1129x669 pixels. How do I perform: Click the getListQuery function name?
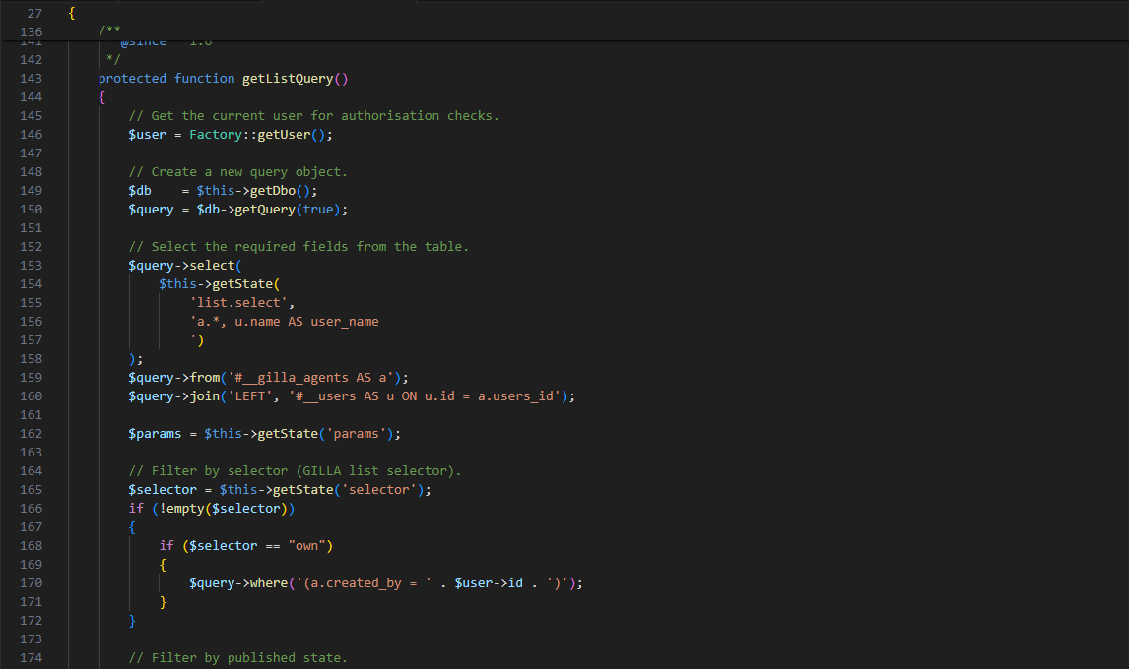point(288,78)
